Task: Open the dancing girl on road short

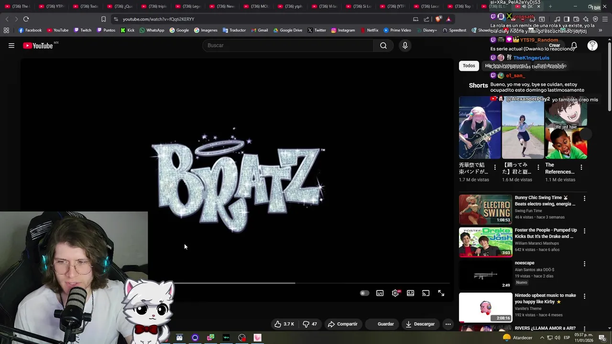Action: pyautogui.click(x=523, y=128)
